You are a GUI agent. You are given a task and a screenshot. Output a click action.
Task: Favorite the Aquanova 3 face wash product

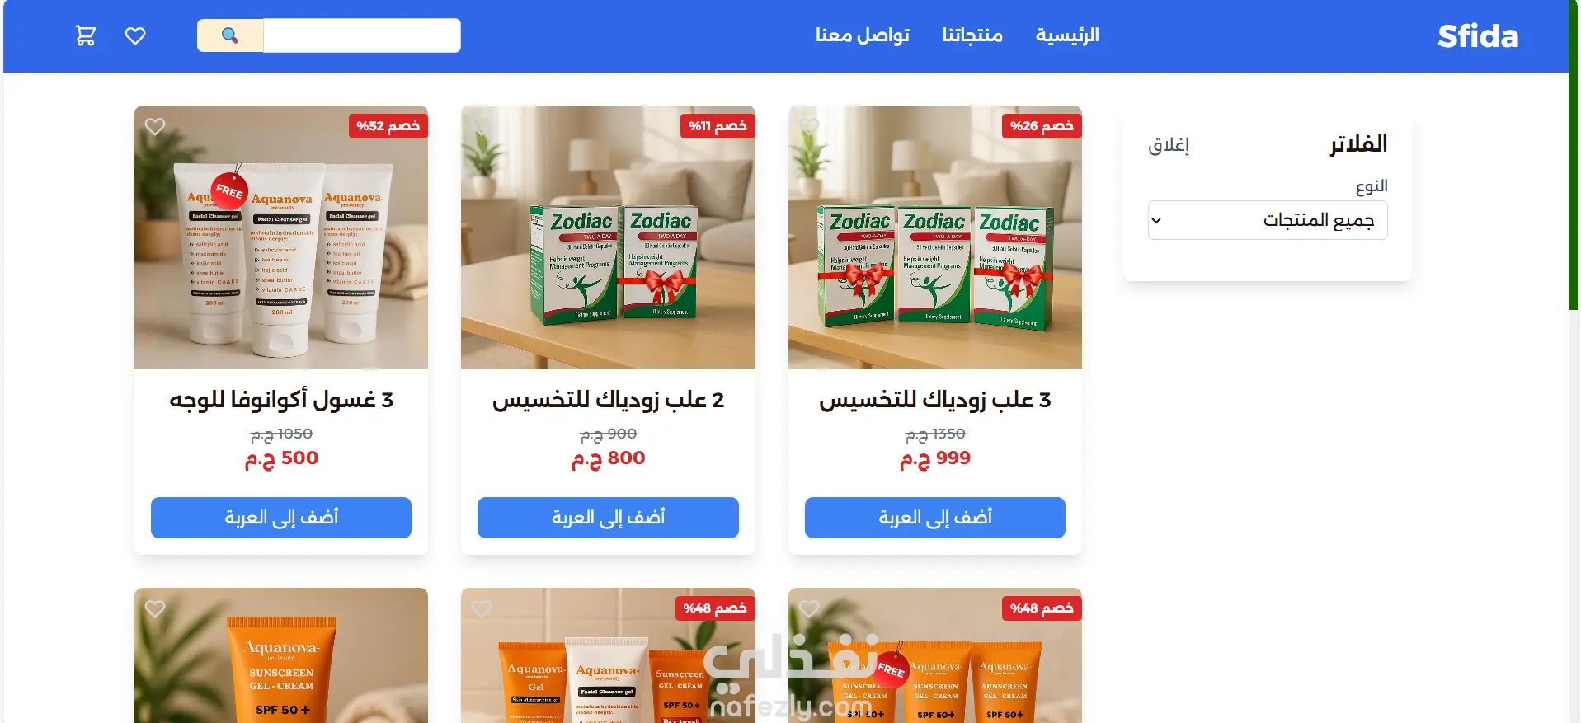point(155,126)
